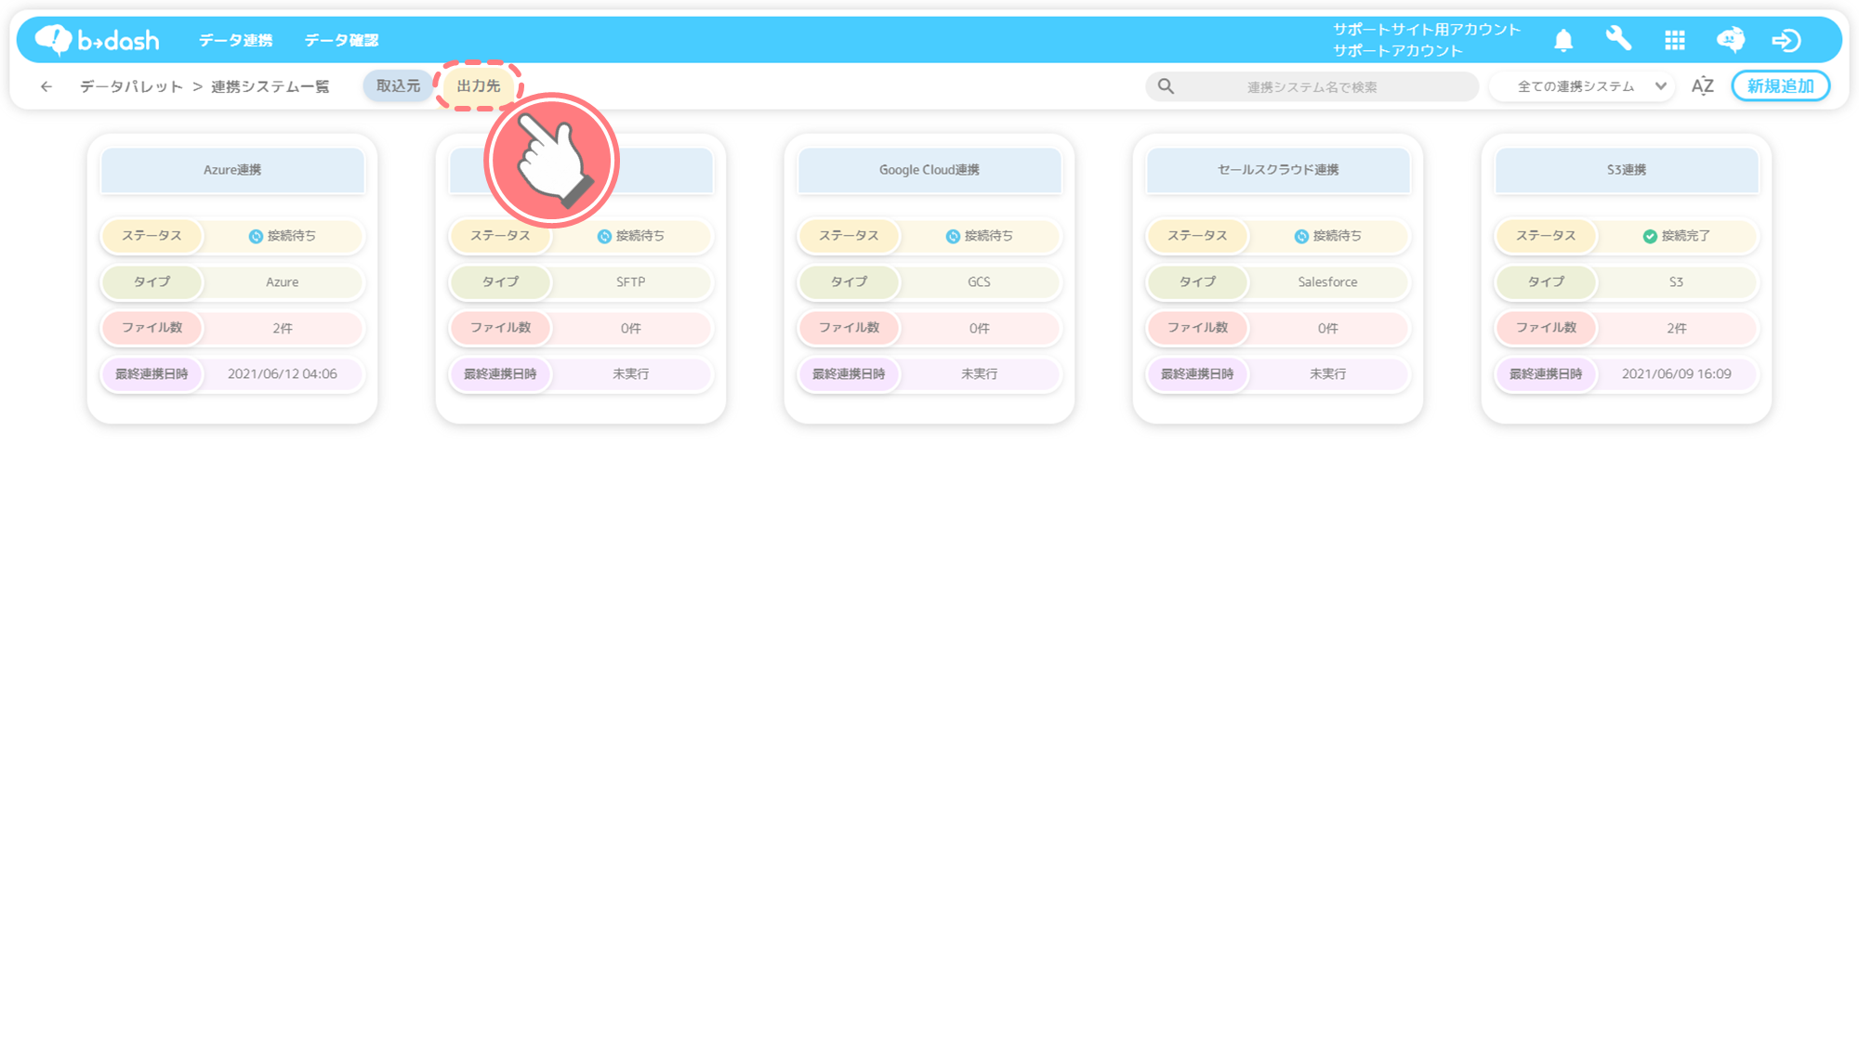Sort systems with the AZ icon
Image resolution: width=1859 pixels, height=1045 pixels.
(x=1702, y=86)
